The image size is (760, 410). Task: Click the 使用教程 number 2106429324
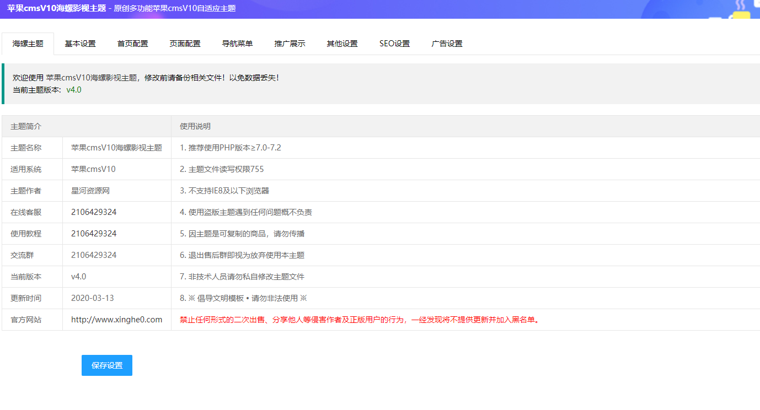click(94, 234)
